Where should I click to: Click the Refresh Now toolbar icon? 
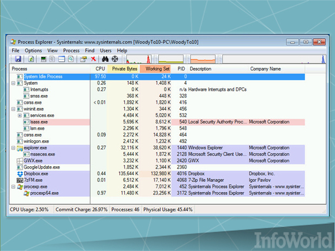pos(31,59)
